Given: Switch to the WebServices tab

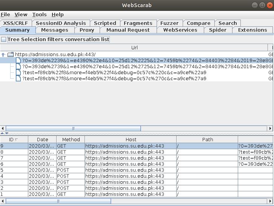Looking at the screenshot, I should coord(180,30).
